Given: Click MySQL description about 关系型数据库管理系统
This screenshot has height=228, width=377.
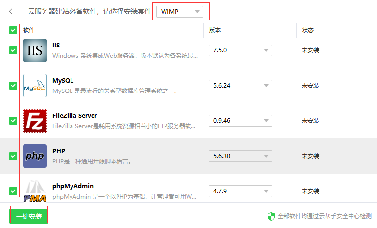Looking at the screenshot, I should (115, 91).
